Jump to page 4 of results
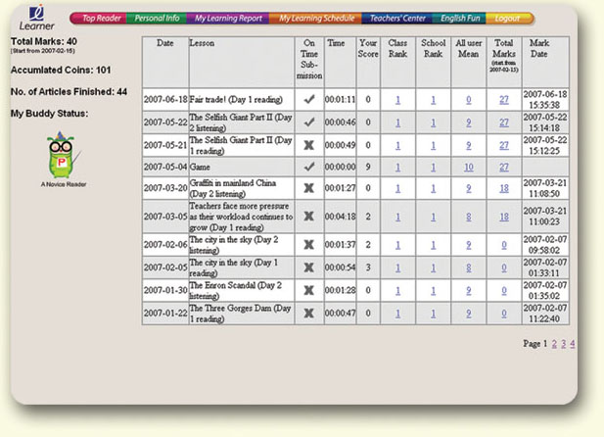 pyautogui.click(x=573, y=344)
